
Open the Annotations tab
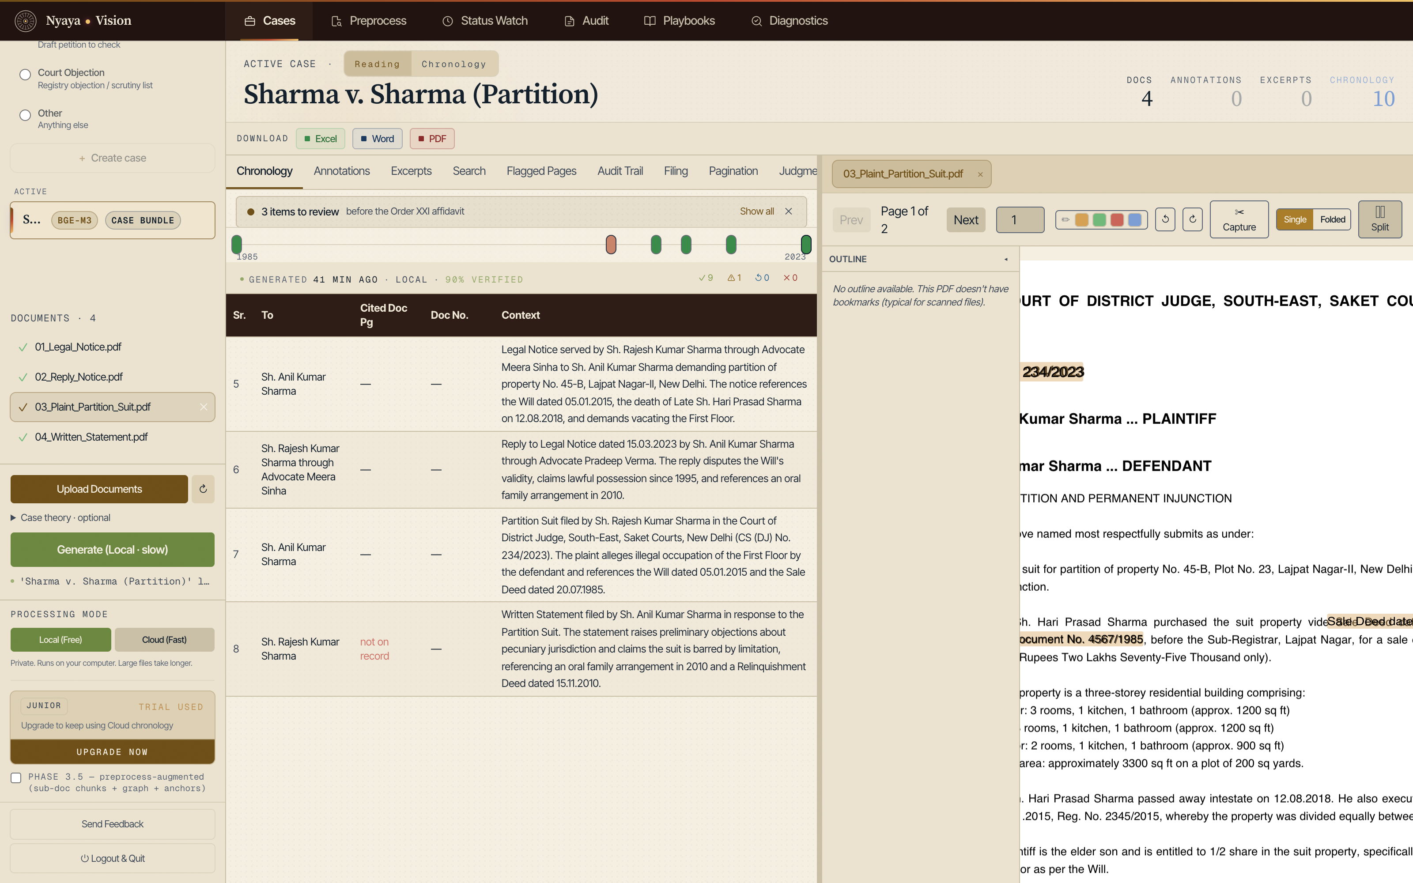pos(342,171)
